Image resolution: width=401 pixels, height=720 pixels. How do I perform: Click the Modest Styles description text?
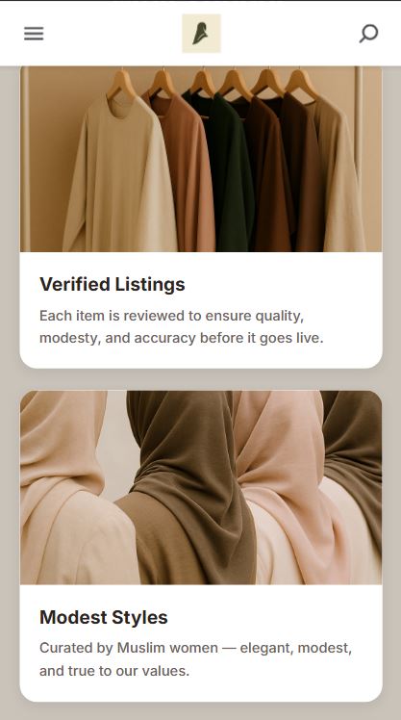(196, 659)
